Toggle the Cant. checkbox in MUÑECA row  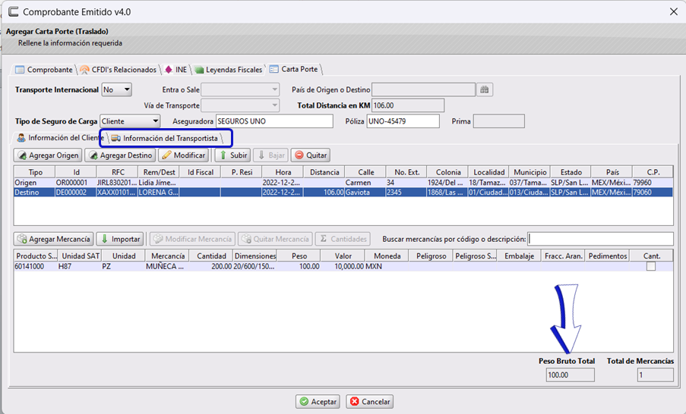pyautogui.click(x=651, y=266)
